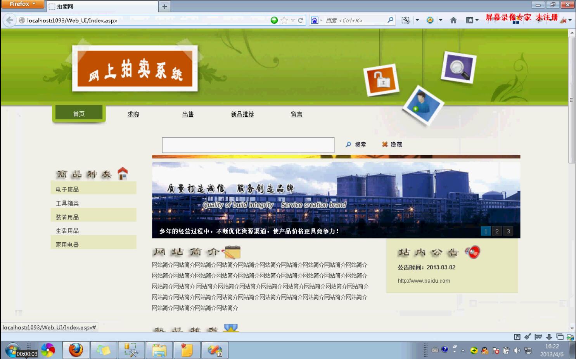Screen dimensions: 576x359
Task: Open a new tab with plus button
Action: 164,6
